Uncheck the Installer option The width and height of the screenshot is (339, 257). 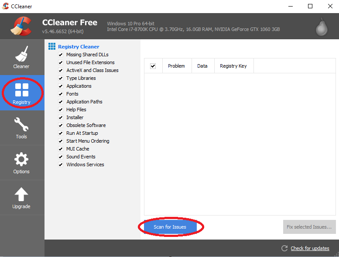[61, 117]
